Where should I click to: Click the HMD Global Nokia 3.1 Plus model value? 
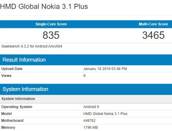[105, 114]
